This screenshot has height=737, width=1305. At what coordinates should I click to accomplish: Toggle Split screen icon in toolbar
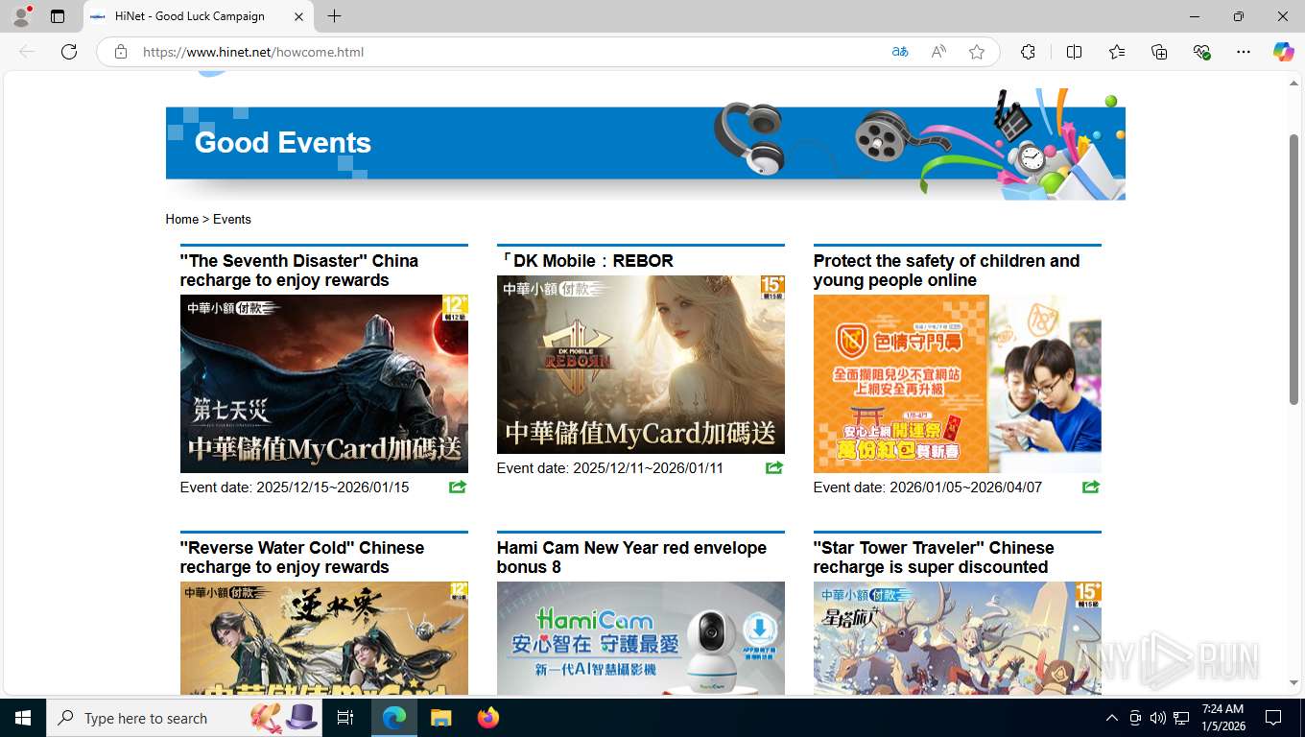[x=1074, y=52]
